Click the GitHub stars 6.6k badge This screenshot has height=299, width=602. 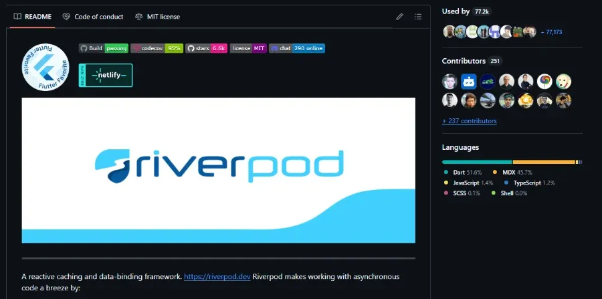coord(206,48)
